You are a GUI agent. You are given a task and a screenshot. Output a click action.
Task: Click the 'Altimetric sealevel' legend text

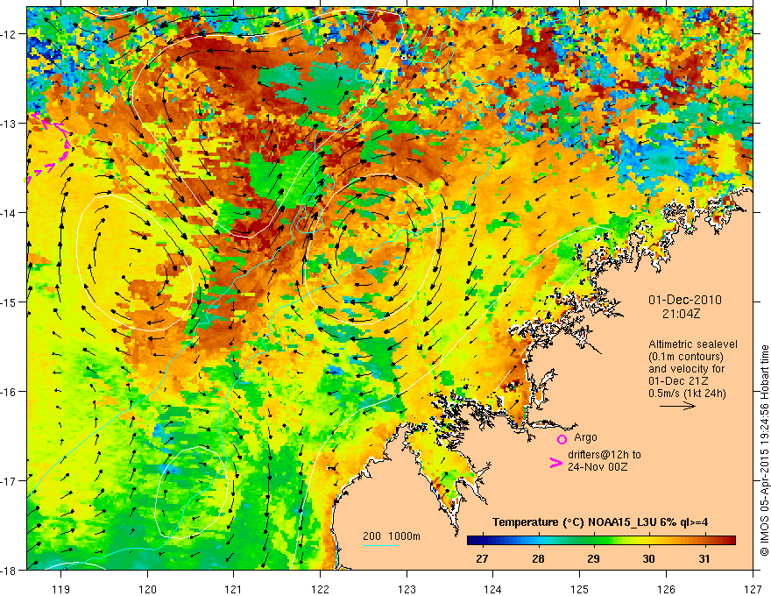point(693,344)
